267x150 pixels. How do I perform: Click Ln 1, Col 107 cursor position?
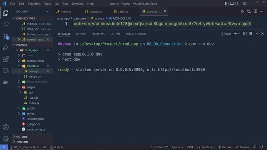(x=159, y=147)
